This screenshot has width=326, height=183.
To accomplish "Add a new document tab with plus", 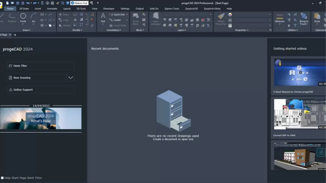I will click(15, 35).
